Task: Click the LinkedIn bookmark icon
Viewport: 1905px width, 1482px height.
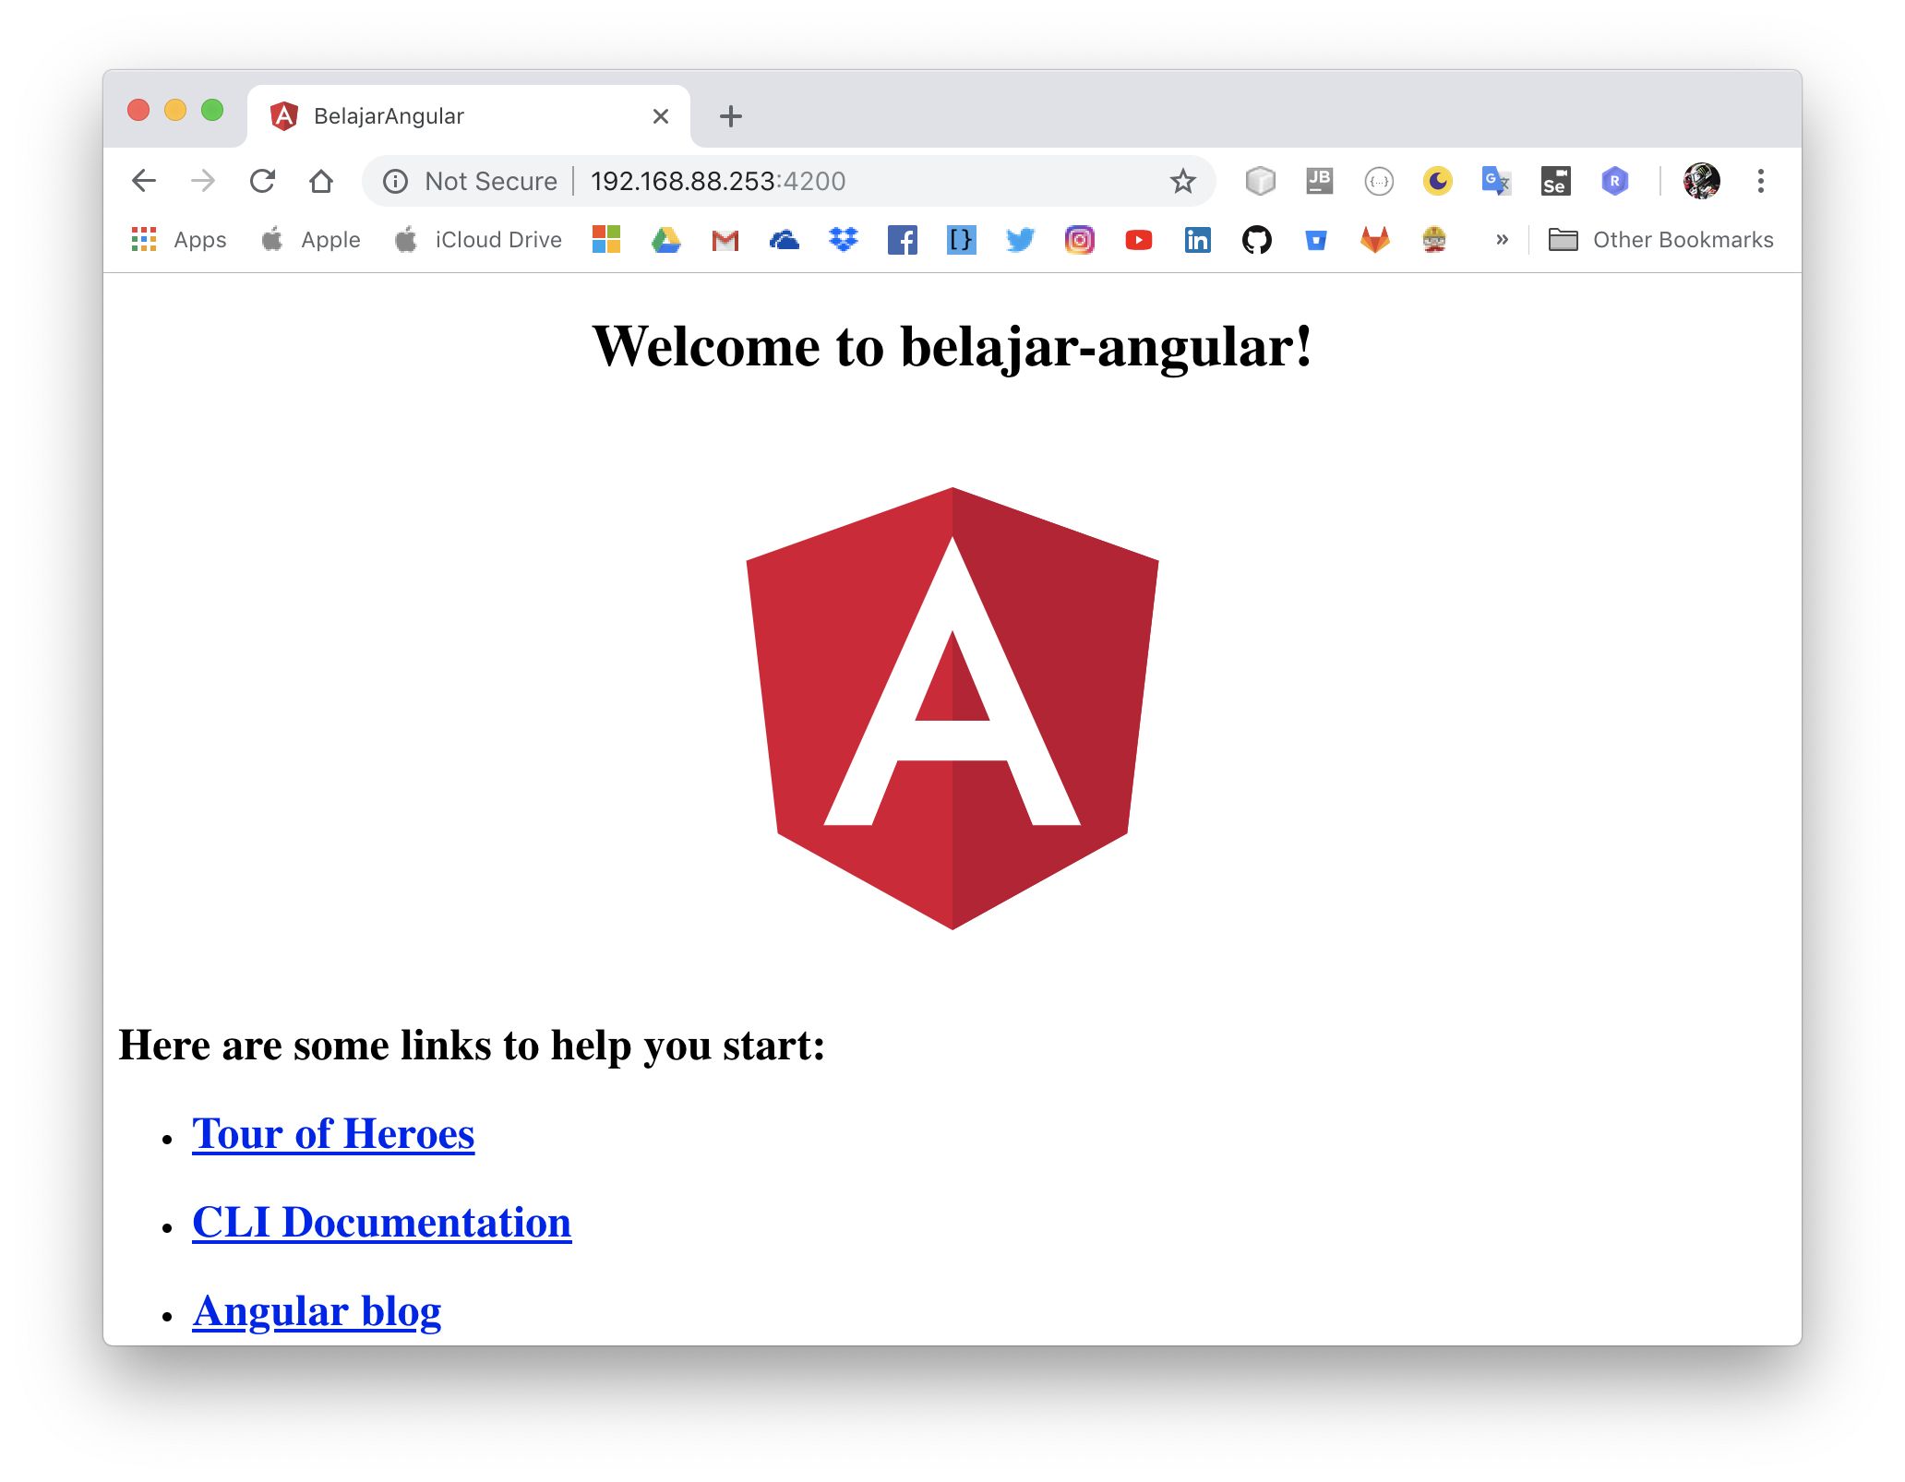Action: (1198, 240)
